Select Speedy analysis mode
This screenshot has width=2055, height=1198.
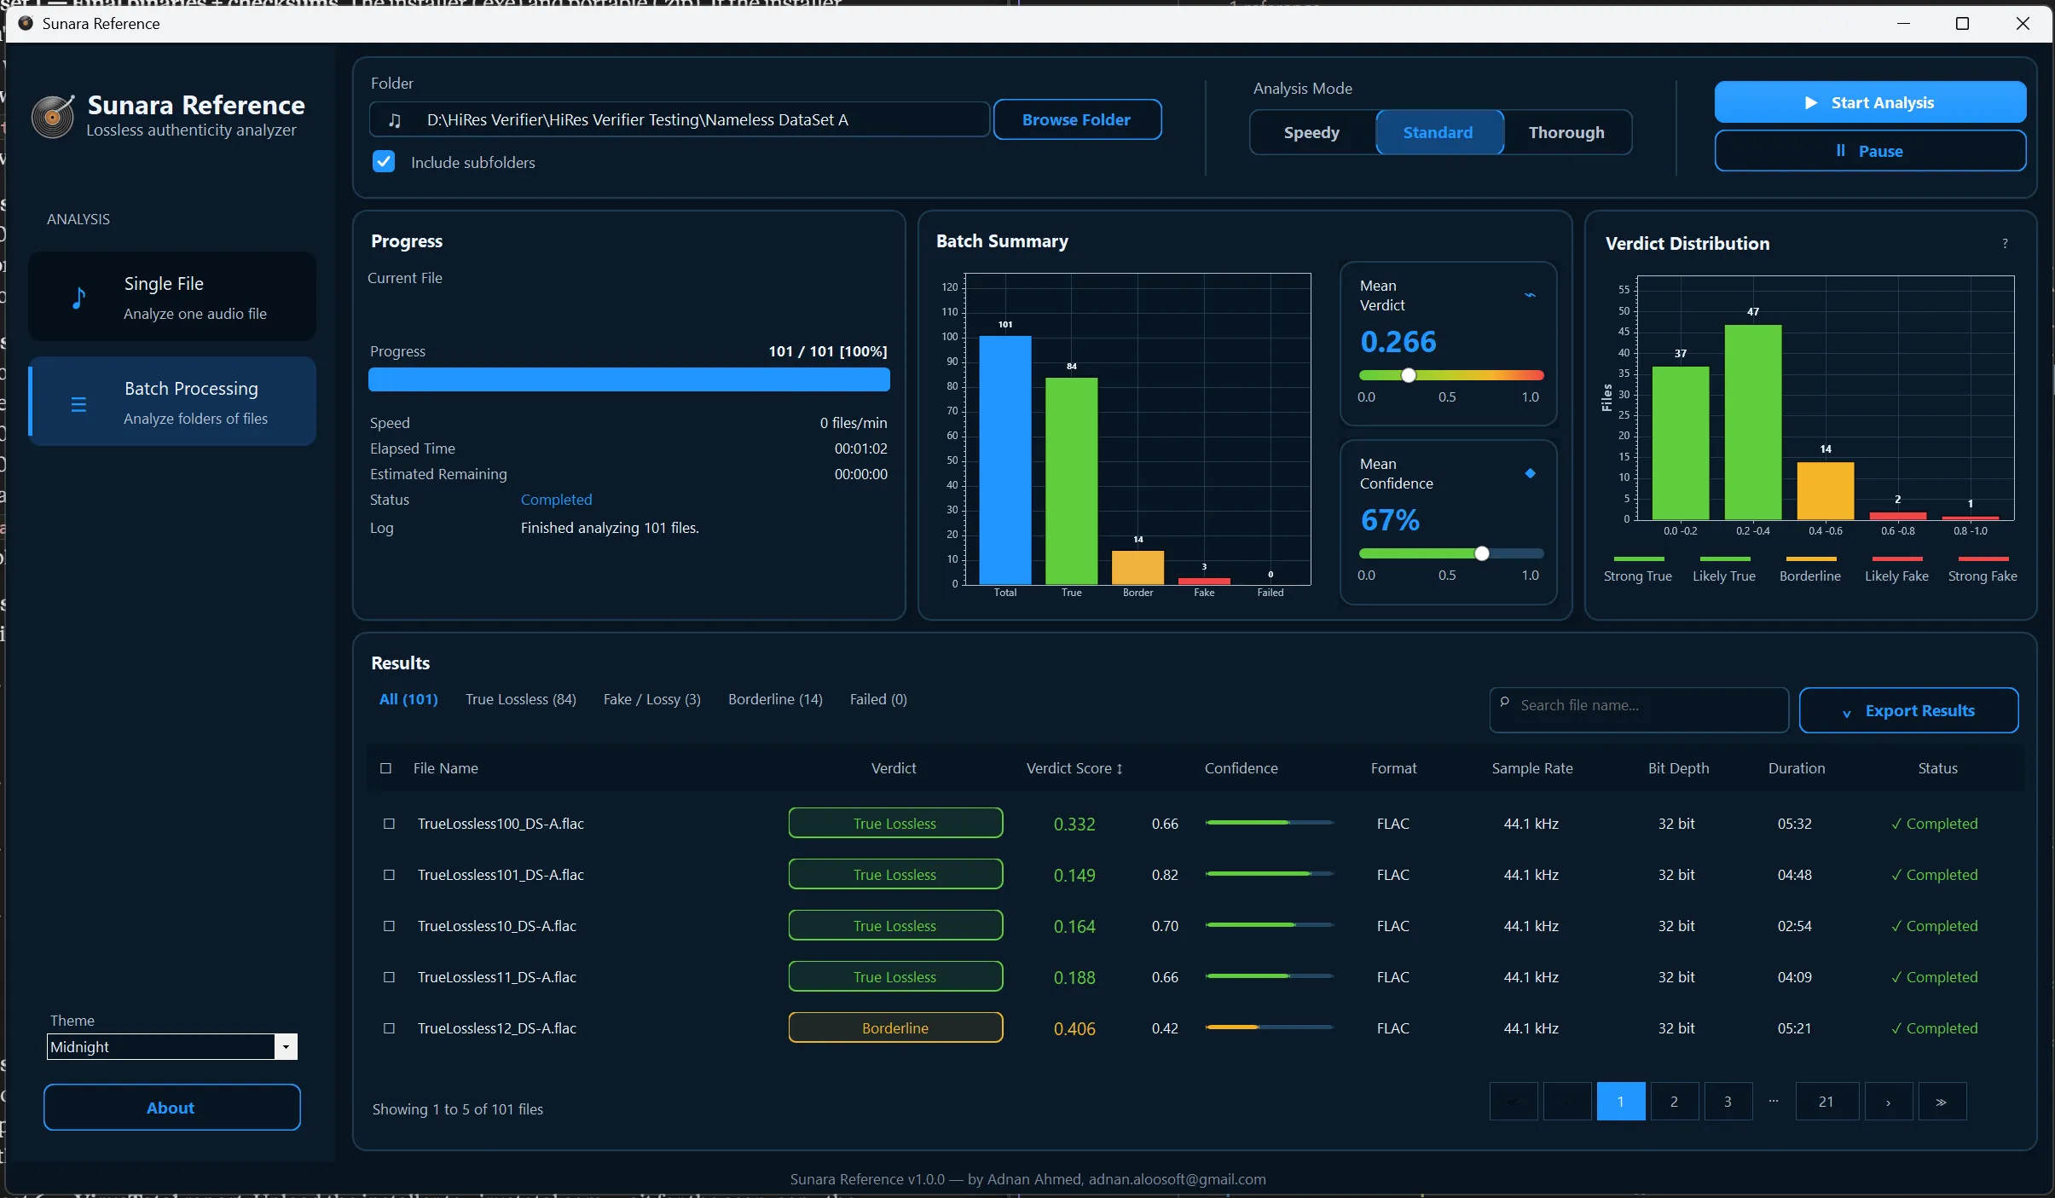[1311, 132]
